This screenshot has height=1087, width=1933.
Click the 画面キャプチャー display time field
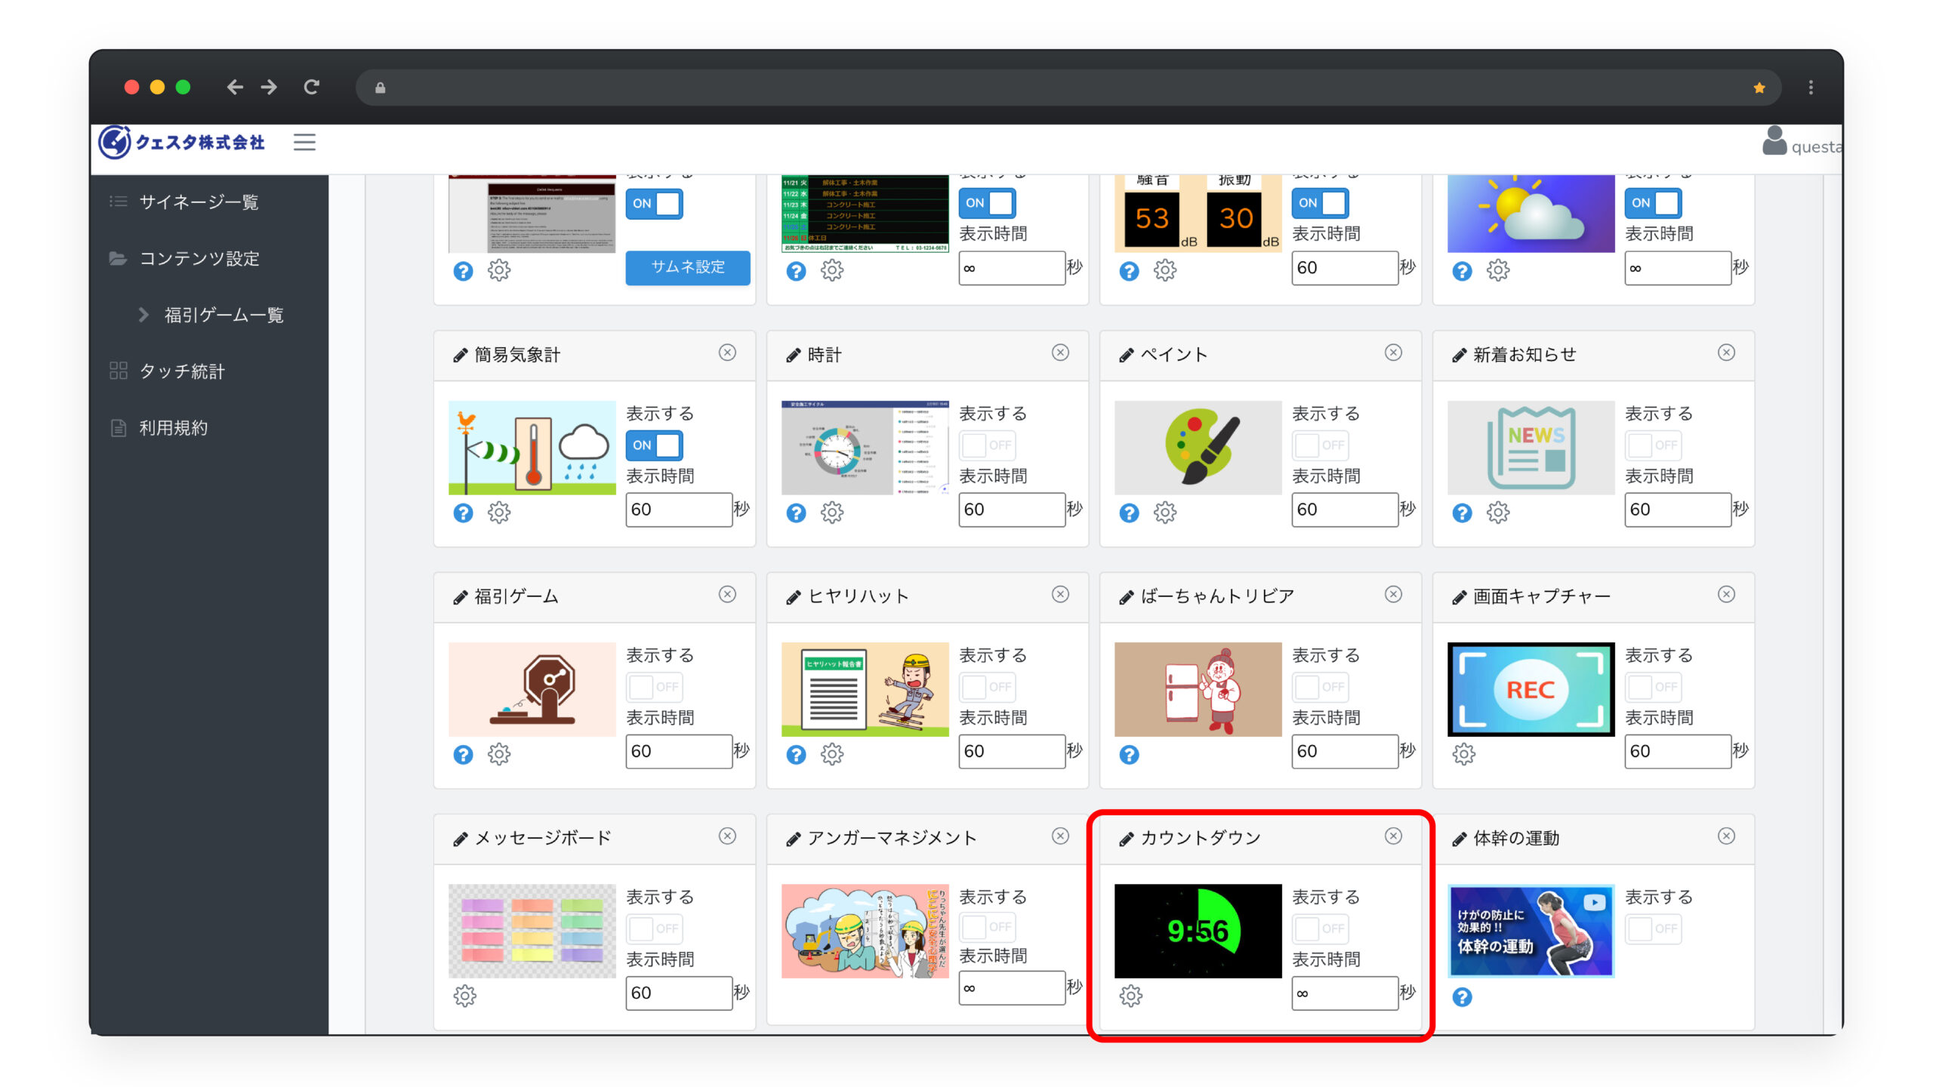[x=1678, y=751]
